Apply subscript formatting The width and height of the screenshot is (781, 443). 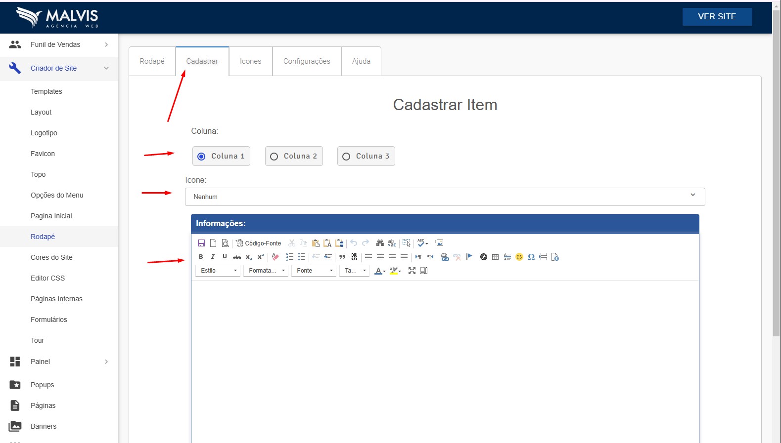pos(249,257)
